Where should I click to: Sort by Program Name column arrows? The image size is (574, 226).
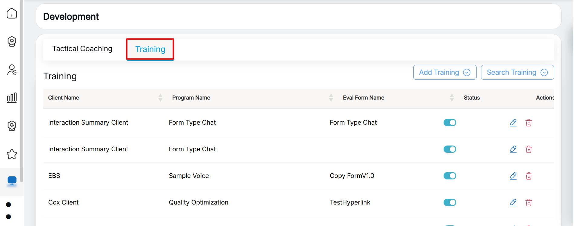click(x=331, y=97)
